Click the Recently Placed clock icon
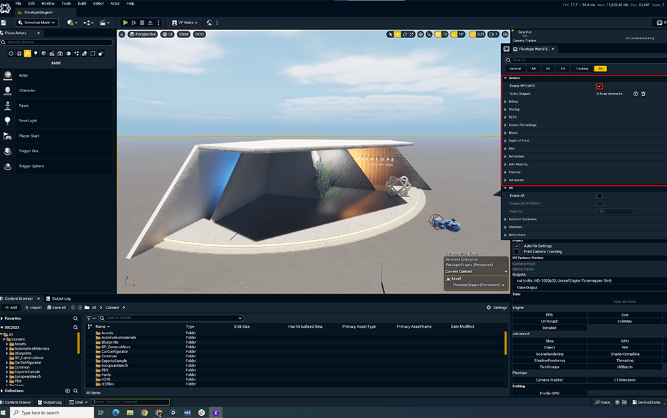Screen dimensions: 667x418 click(11, 53)
